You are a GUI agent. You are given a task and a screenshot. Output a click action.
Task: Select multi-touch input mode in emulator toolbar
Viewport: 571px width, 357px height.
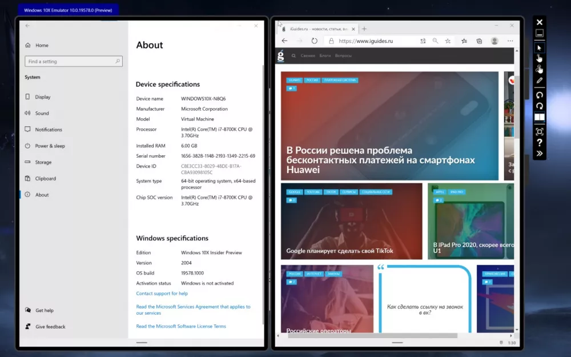click(540, 69)
